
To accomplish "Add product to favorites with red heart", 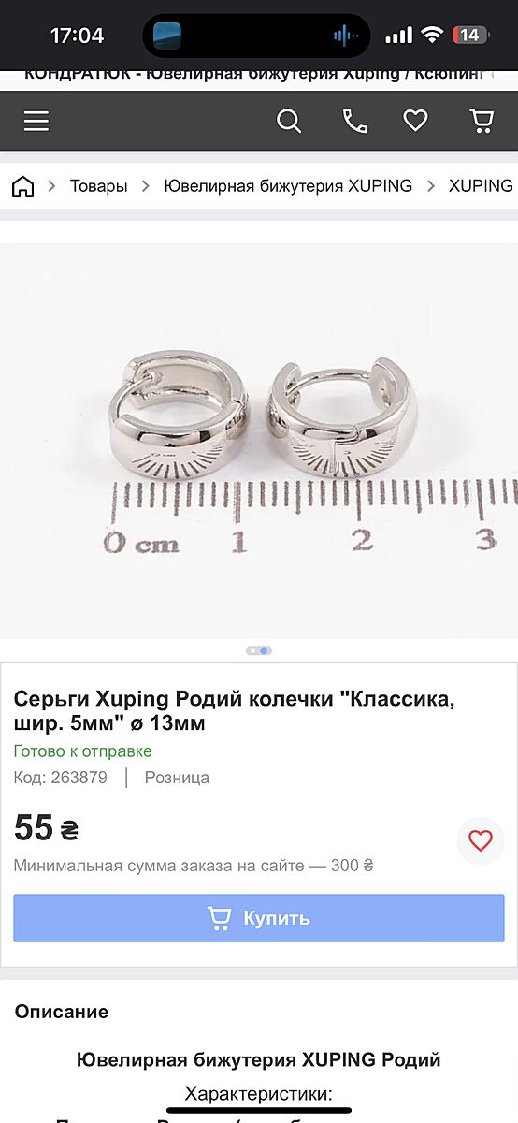I will click(x=480, y=840).
